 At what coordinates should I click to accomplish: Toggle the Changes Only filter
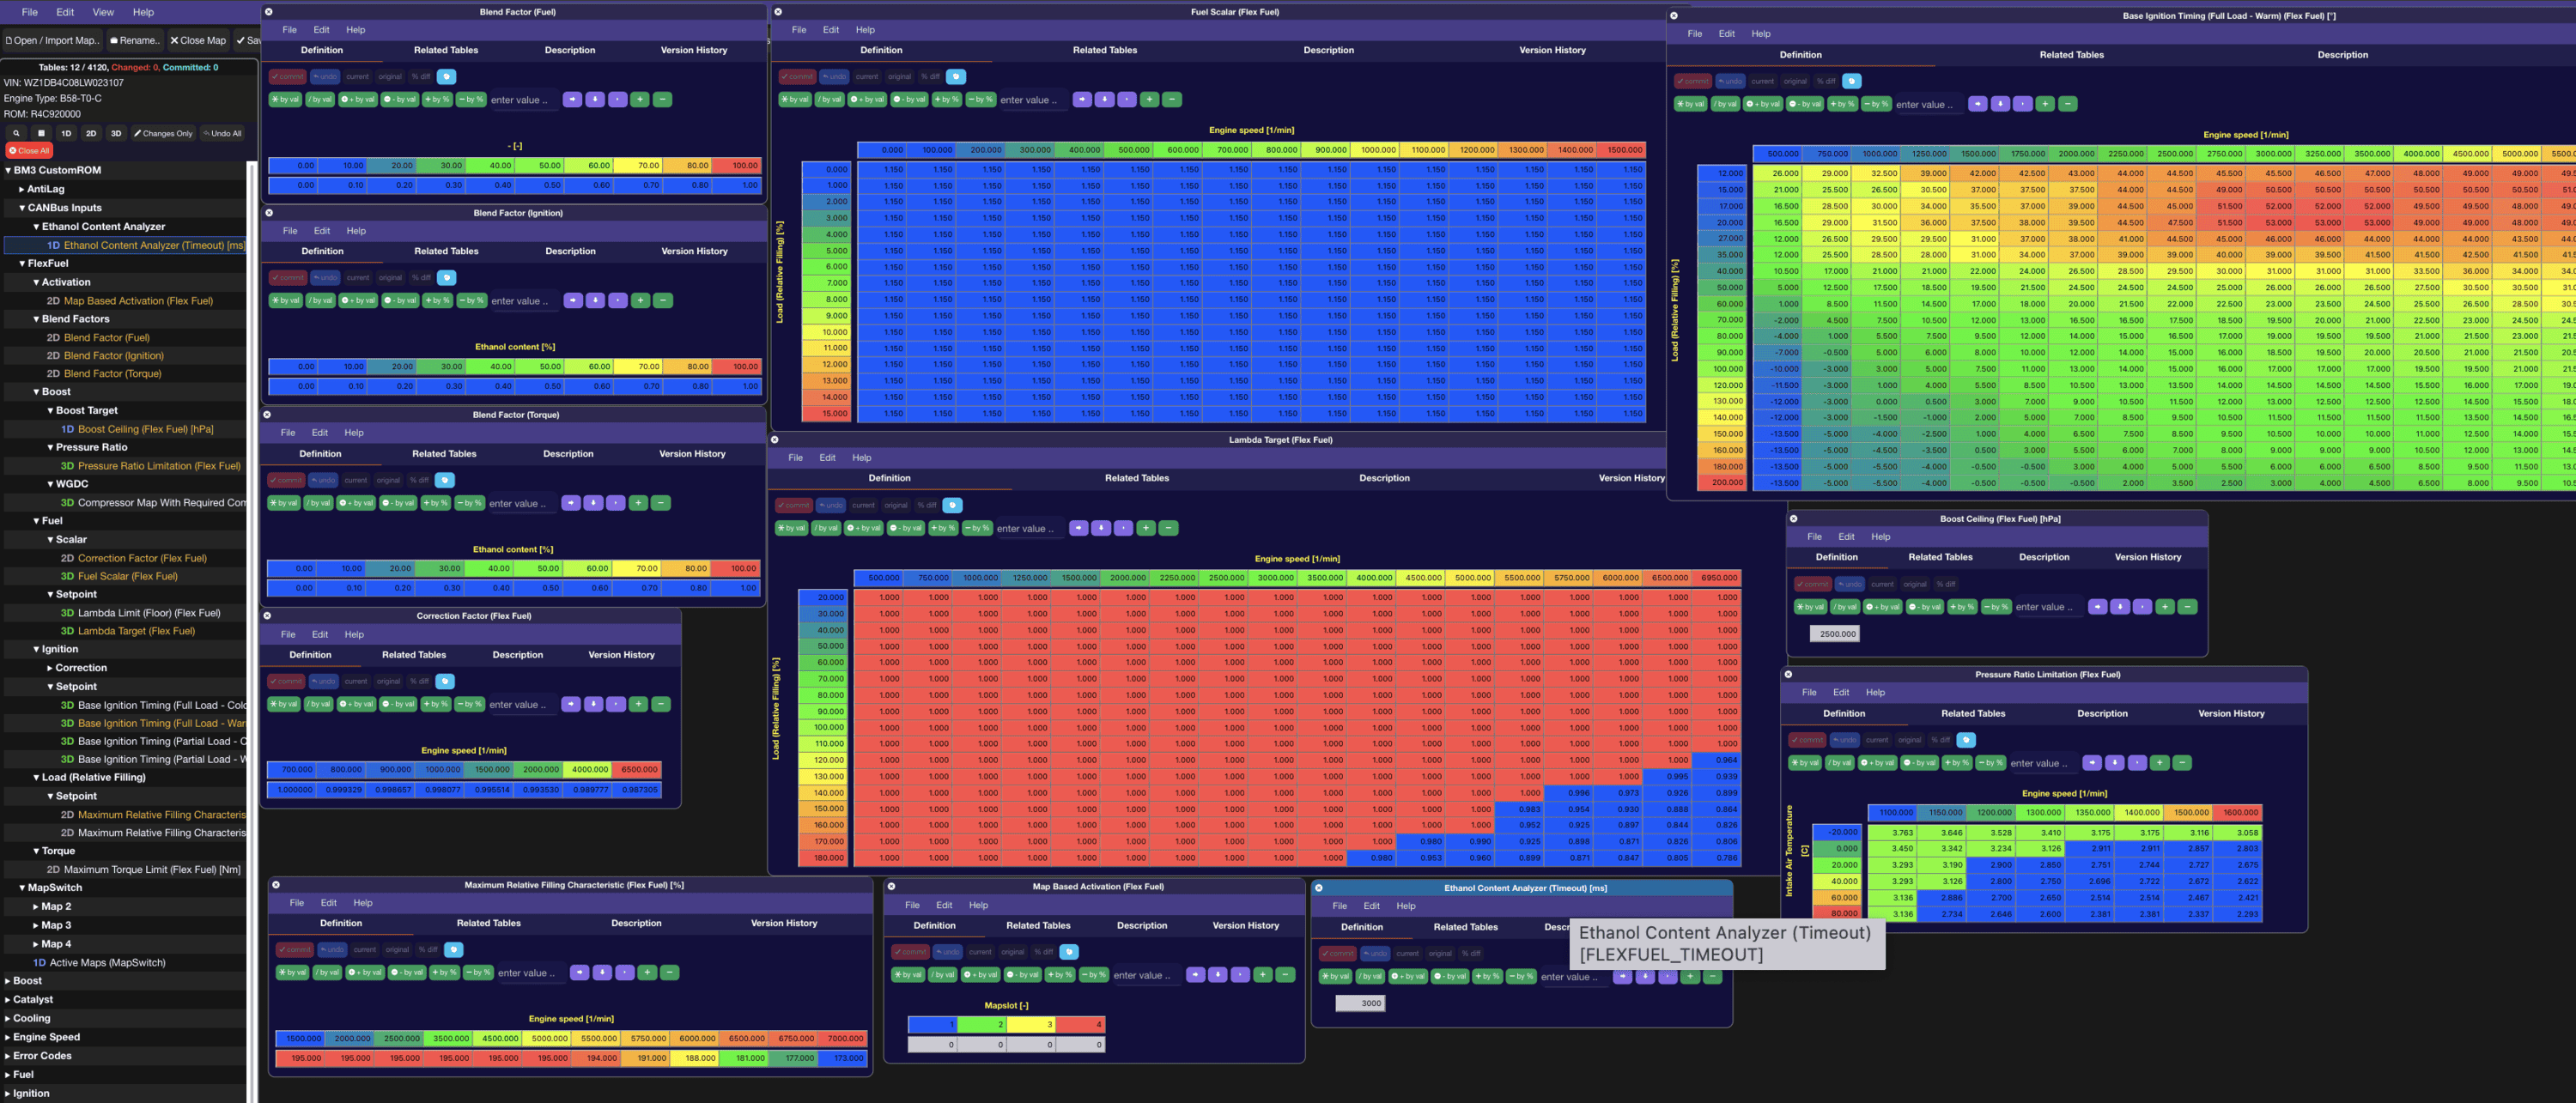[x=163, y=133]
